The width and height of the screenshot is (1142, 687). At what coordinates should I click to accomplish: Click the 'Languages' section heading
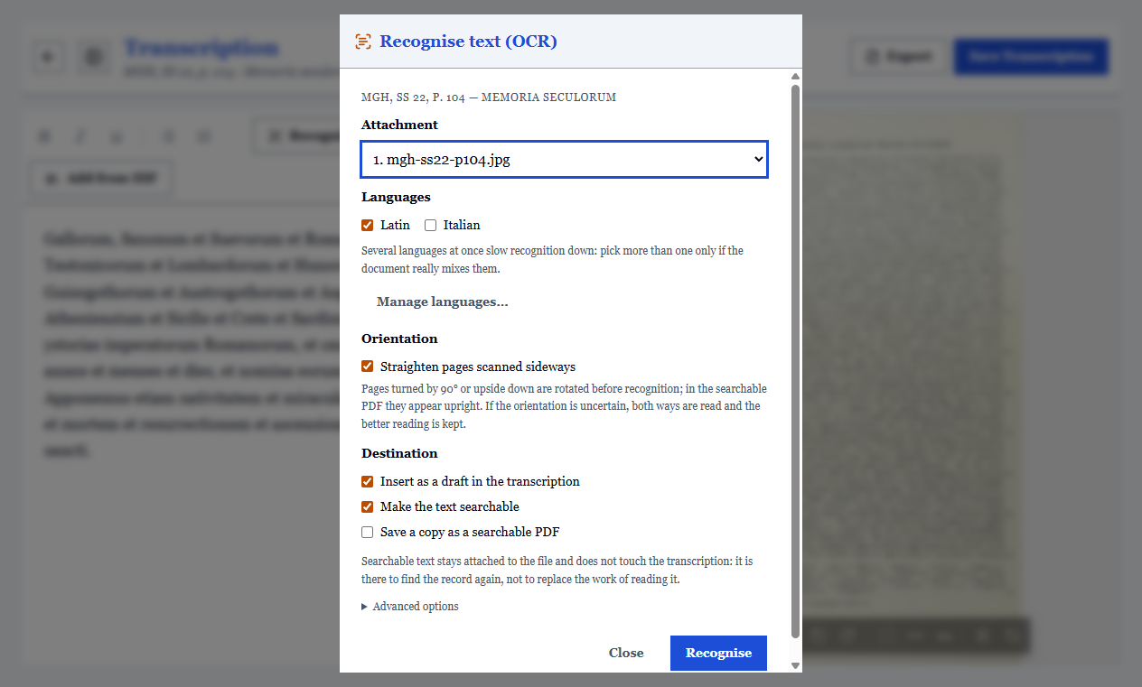tap(396, 197)
